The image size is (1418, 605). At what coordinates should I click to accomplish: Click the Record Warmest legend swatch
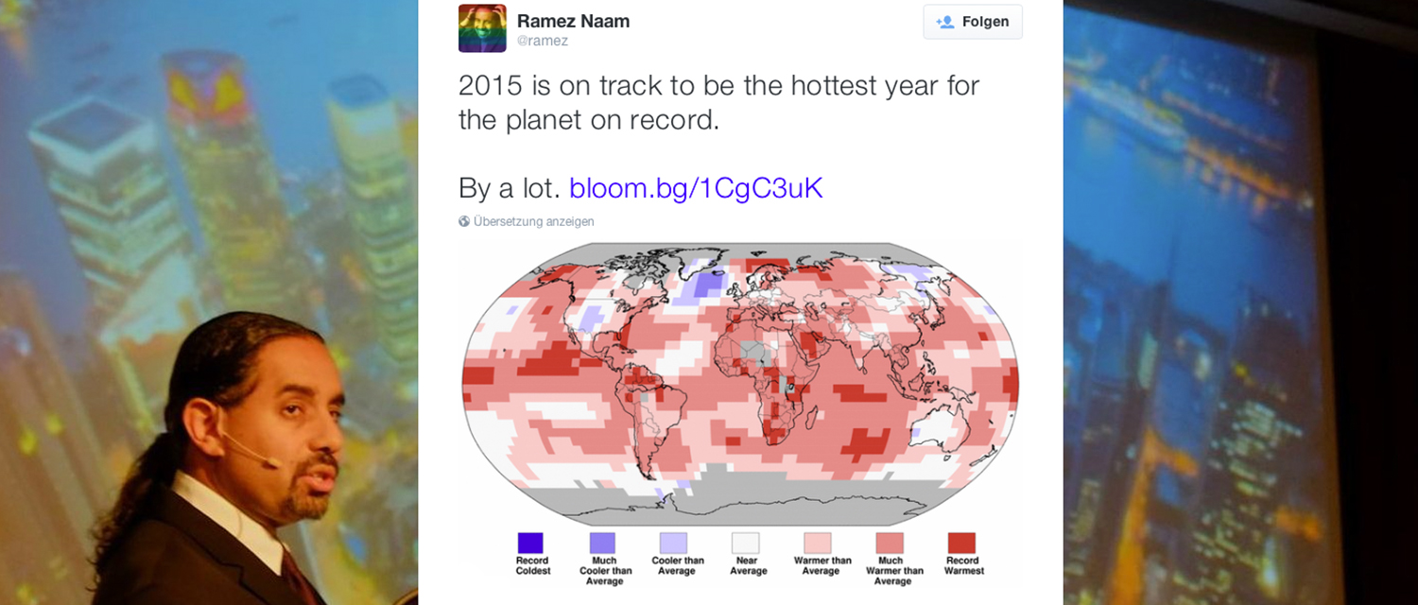961,543
